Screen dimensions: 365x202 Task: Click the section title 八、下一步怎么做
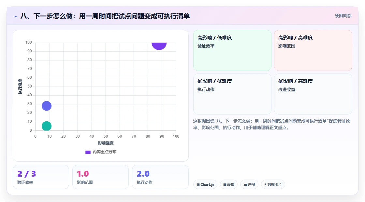[105, 16]
